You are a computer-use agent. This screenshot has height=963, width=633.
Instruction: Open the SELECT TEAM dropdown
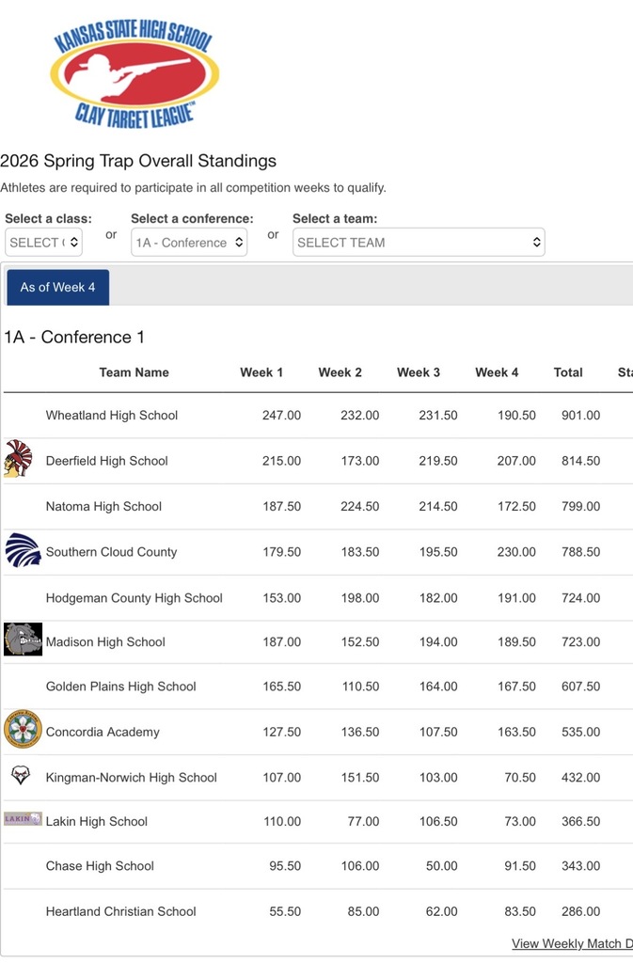click(x=419, y=242)
